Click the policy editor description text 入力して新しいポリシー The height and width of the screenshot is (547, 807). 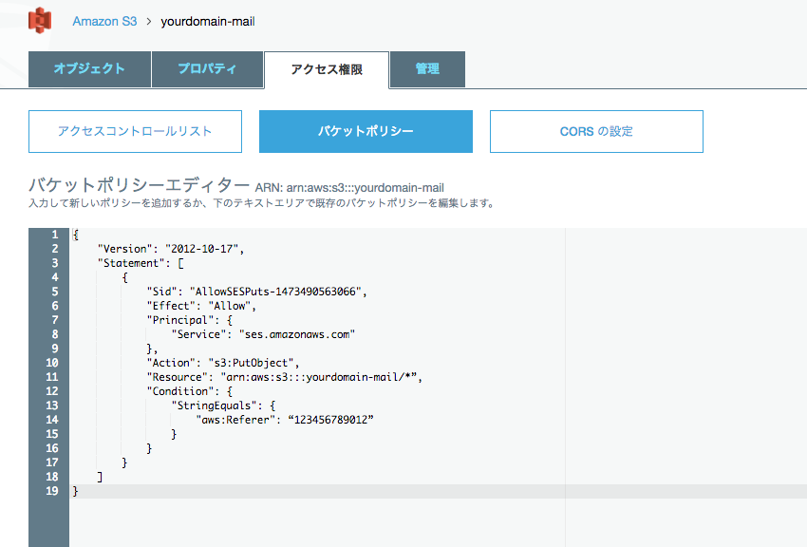click(261, 203)
